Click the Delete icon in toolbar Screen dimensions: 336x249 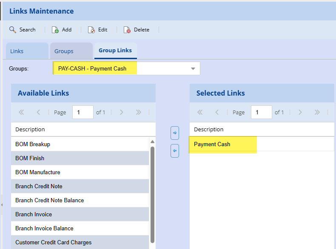tap(127, 30)
